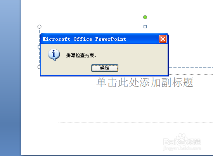Click the bottom-left round corner handle

coord(39,67)
